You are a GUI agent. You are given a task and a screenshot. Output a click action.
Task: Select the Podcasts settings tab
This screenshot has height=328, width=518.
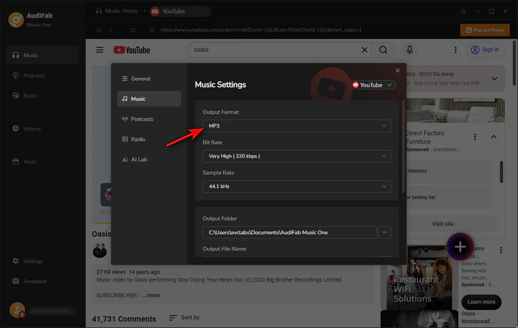click(x=149, y=119)
